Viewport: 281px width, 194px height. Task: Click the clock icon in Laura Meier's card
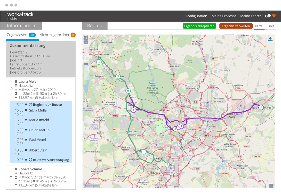pos(16,94)
